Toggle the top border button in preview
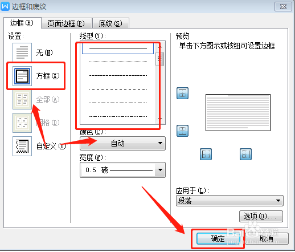The image size is (295, 252). 182,93
